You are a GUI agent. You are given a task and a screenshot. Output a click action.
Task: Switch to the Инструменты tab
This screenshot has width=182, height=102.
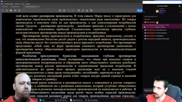click(x=15, y=7)
